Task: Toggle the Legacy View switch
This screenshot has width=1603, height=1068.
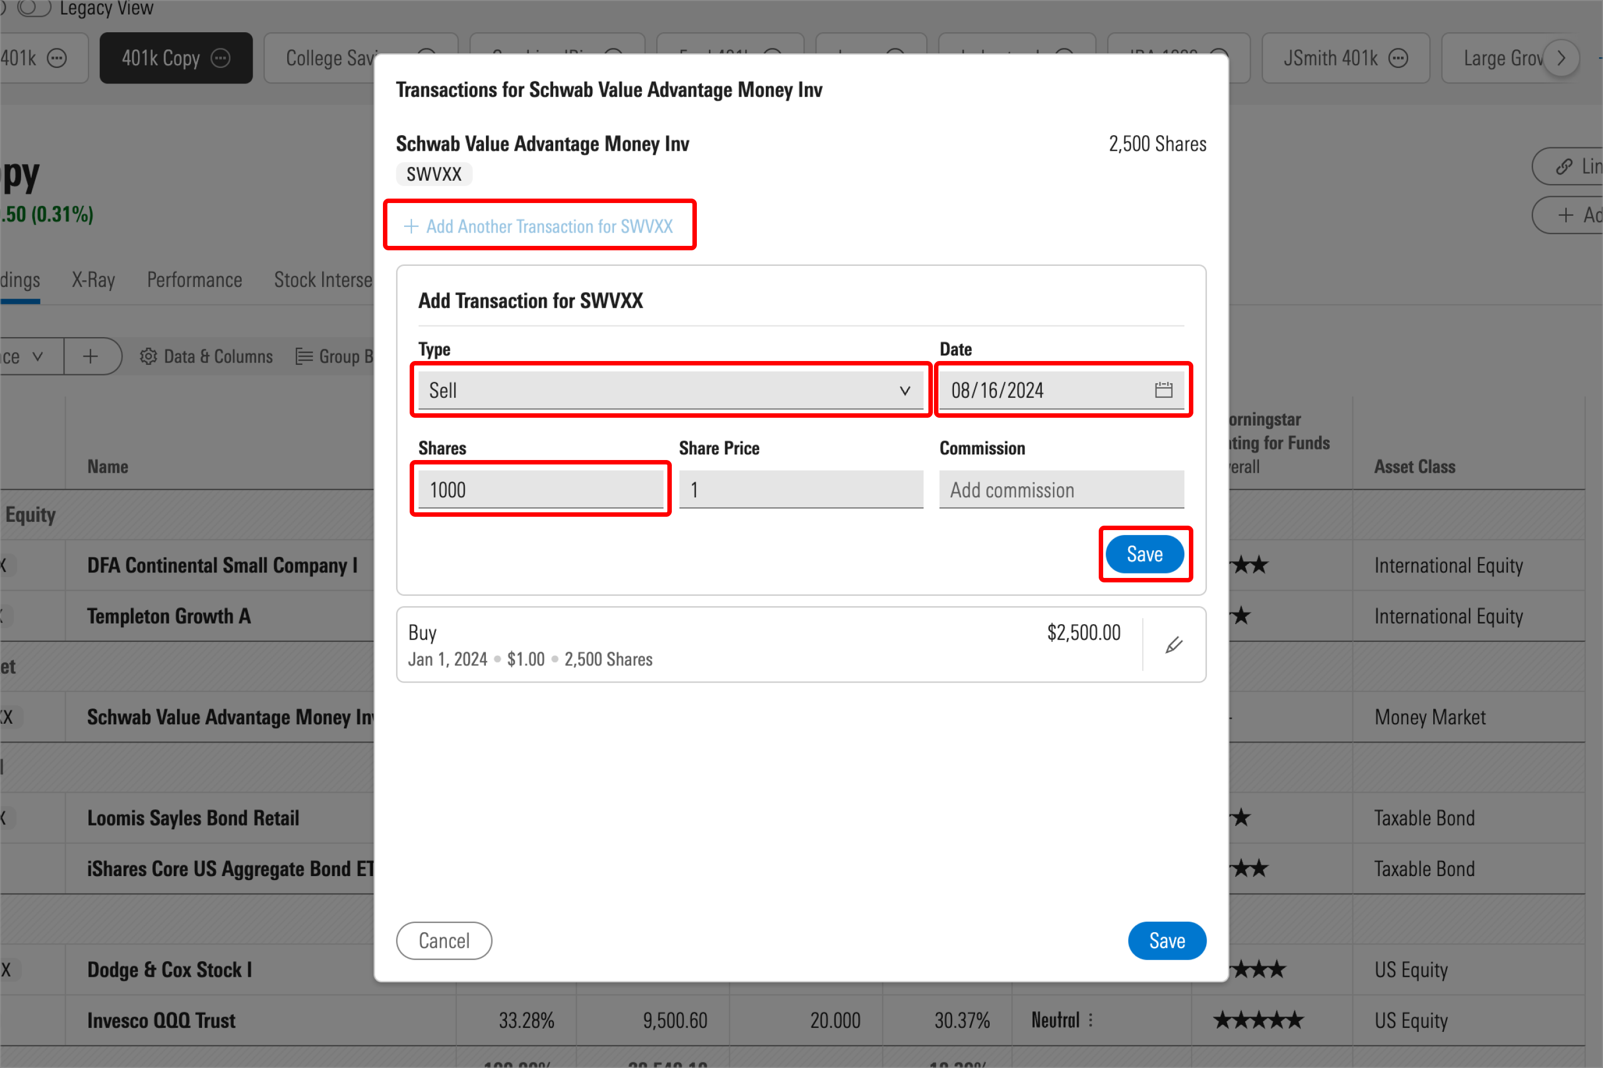Action: pos(33,8)
